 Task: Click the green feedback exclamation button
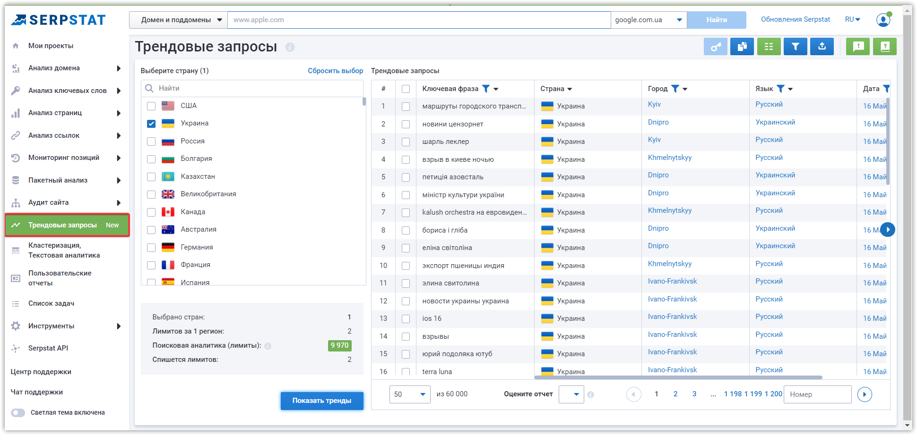tap(858, 47)
